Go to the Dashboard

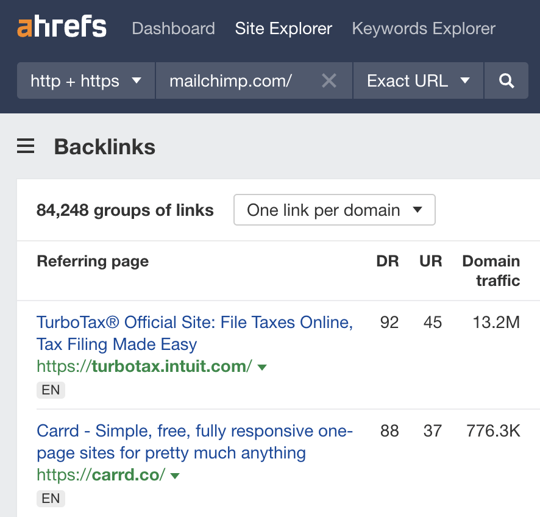(173, 28)
